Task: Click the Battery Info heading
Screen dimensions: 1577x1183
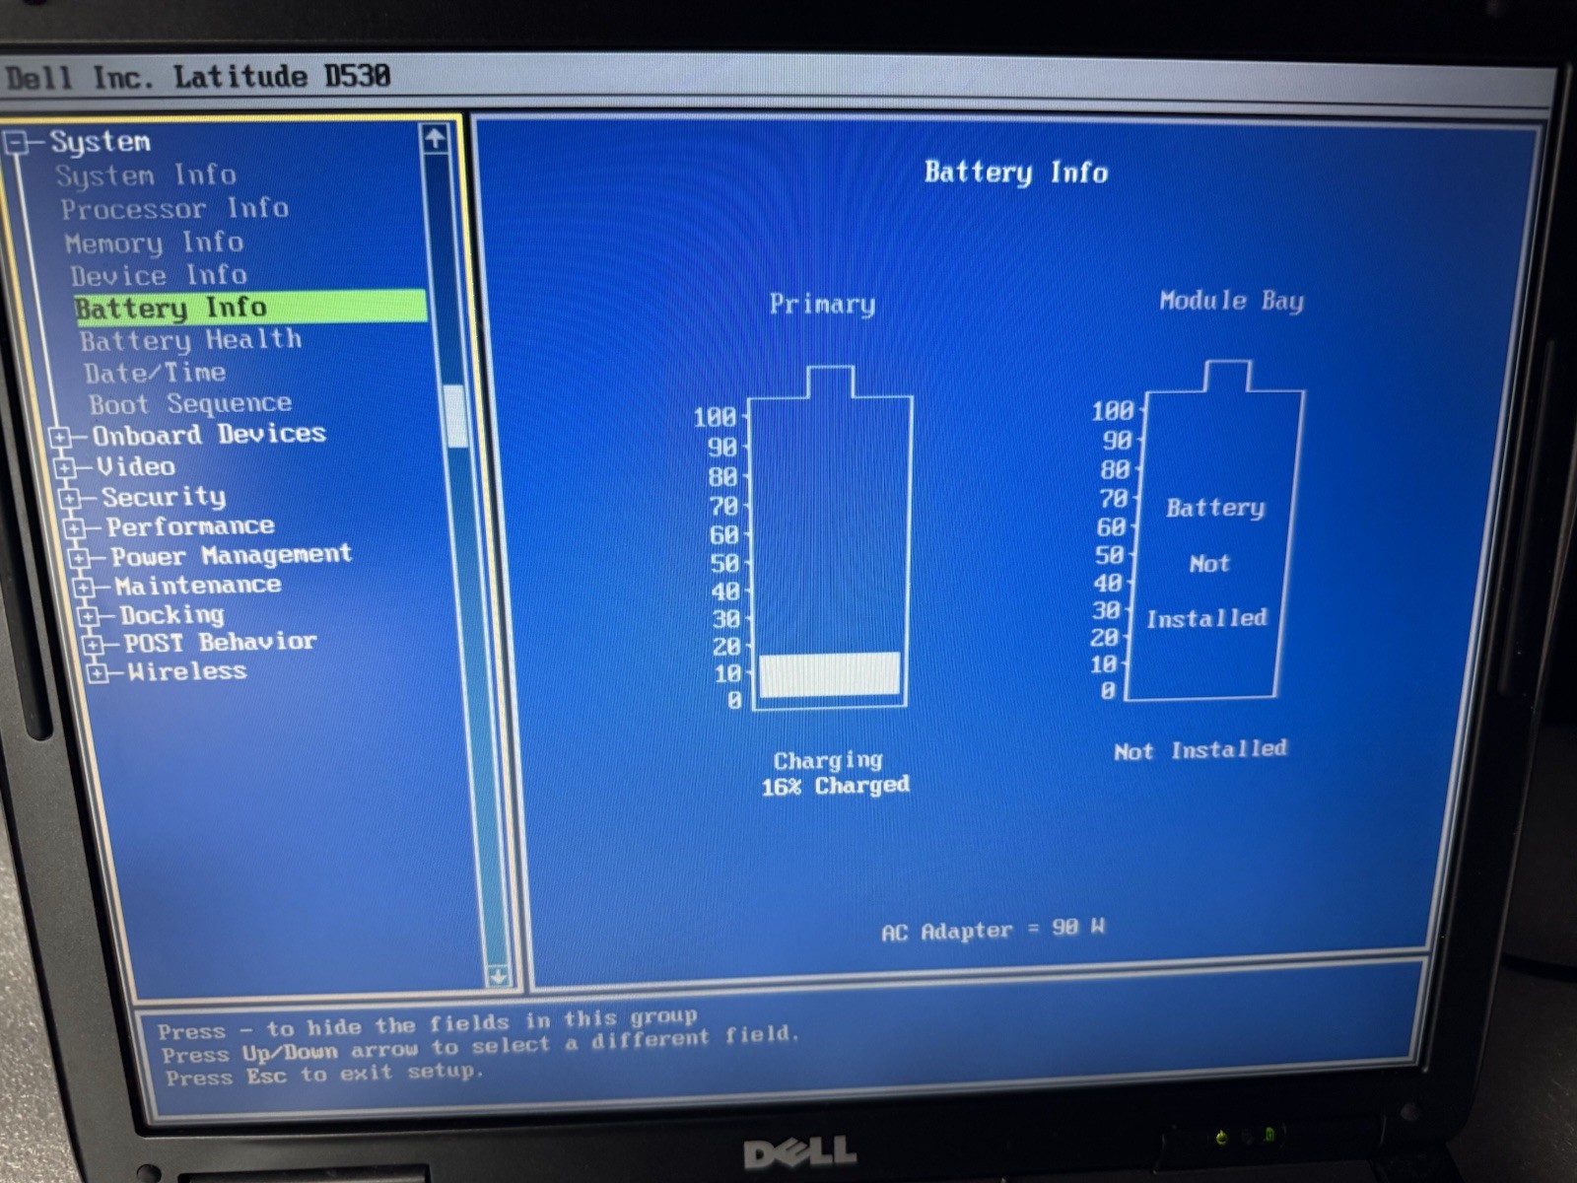Action: pos(1016,173)
